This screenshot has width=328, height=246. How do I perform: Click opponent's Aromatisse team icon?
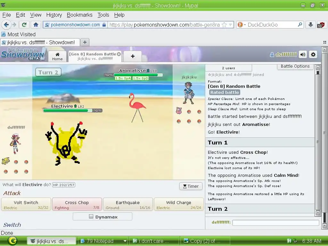click(179, 111)
